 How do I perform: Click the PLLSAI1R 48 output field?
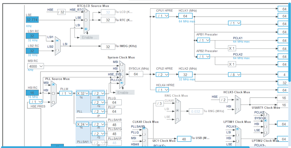114,125
